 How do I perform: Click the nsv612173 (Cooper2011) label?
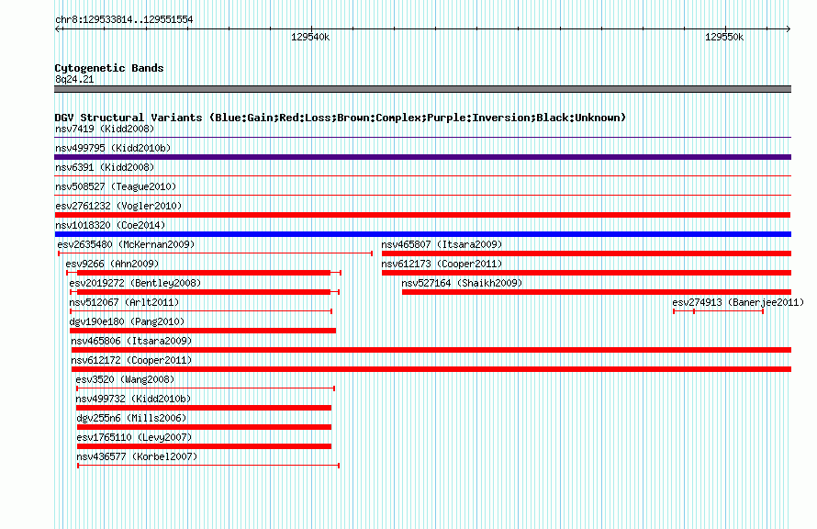(x=442, y=264)
